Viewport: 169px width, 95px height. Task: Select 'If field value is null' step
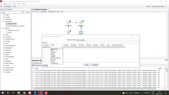12,30
